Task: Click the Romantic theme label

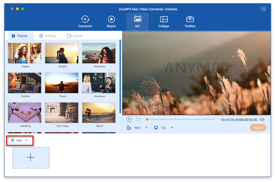Action: coord(99,67)
